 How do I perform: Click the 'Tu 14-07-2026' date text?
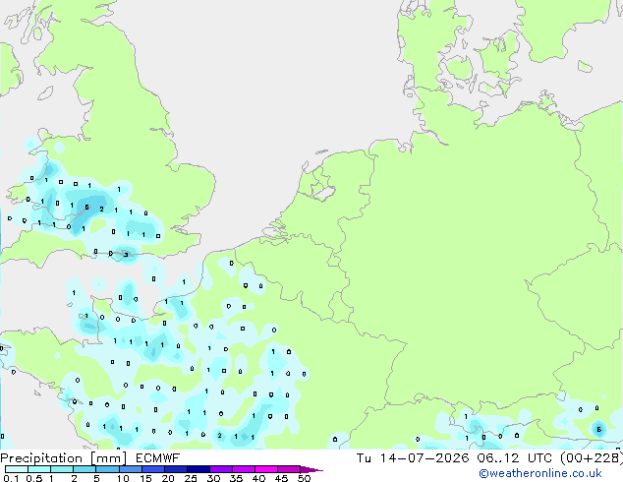tap(413, 458)
